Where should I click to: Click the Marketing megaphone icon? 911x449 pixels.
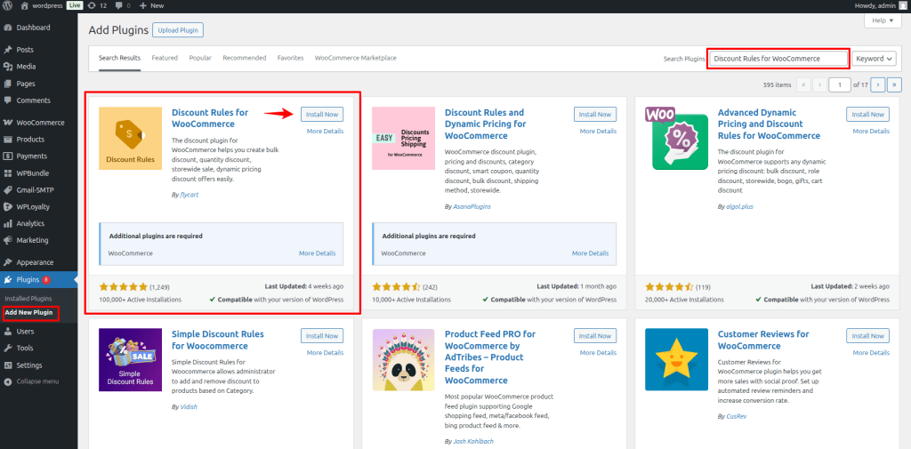coord(8,240)
